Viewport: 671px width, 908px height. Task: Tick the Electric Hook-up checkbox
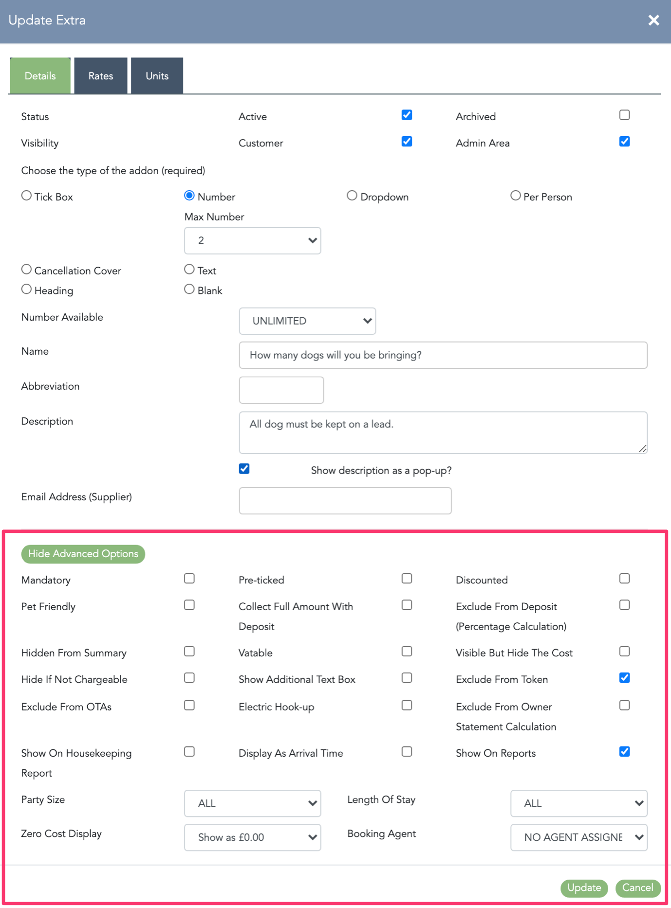(x=407, y=705)
